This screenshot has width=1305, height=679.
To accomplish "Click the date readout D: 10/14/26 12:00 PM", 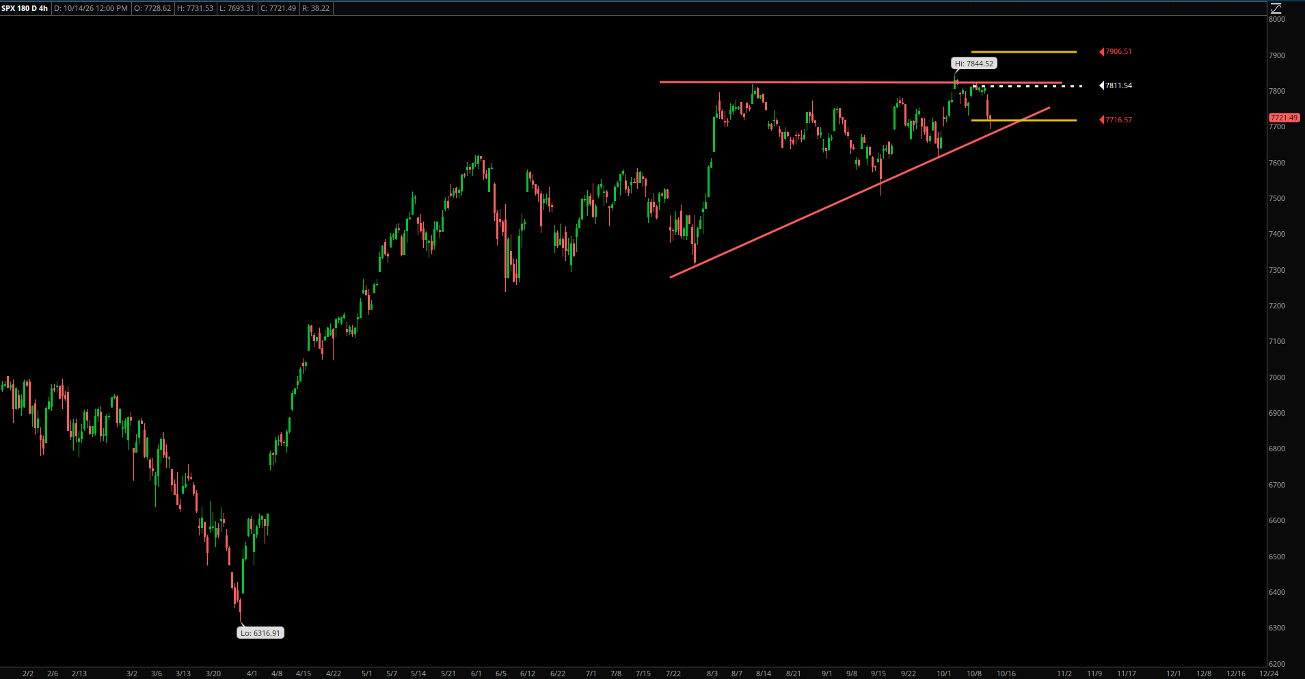I will (x=91, y=8).
